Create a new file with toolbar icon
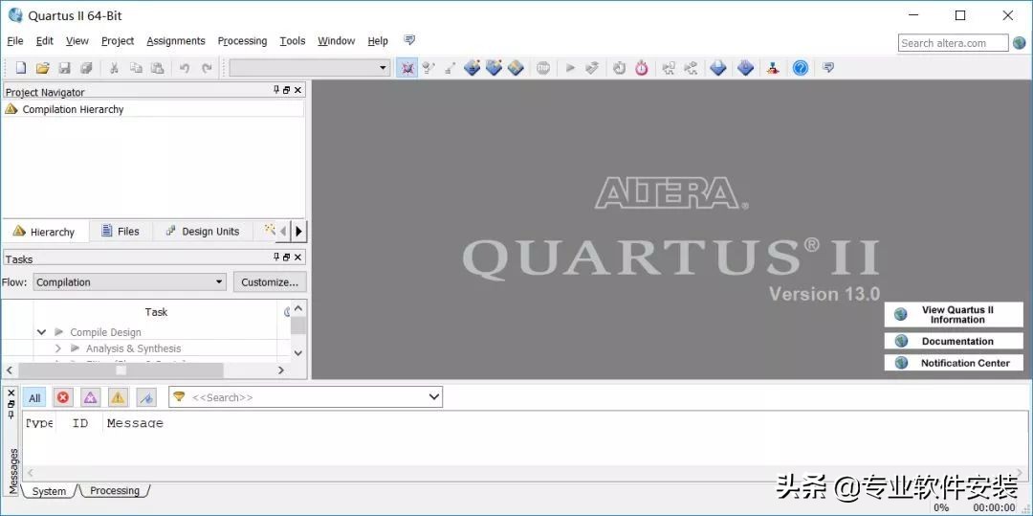The image size is (1033, 516). click(21, 68)
